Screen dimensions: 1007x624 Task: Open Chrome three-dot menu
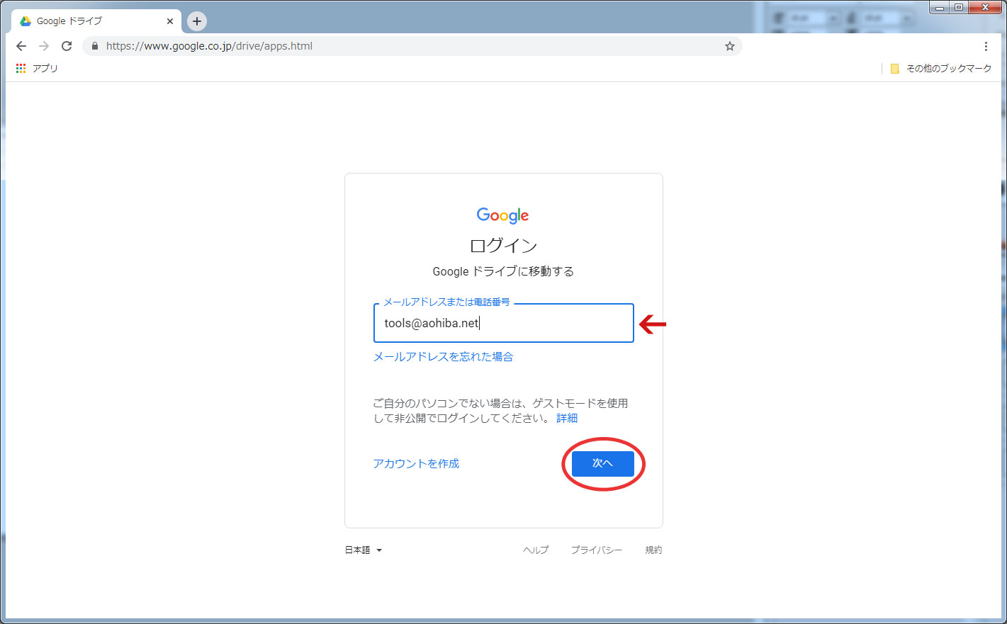coord(986,46)
